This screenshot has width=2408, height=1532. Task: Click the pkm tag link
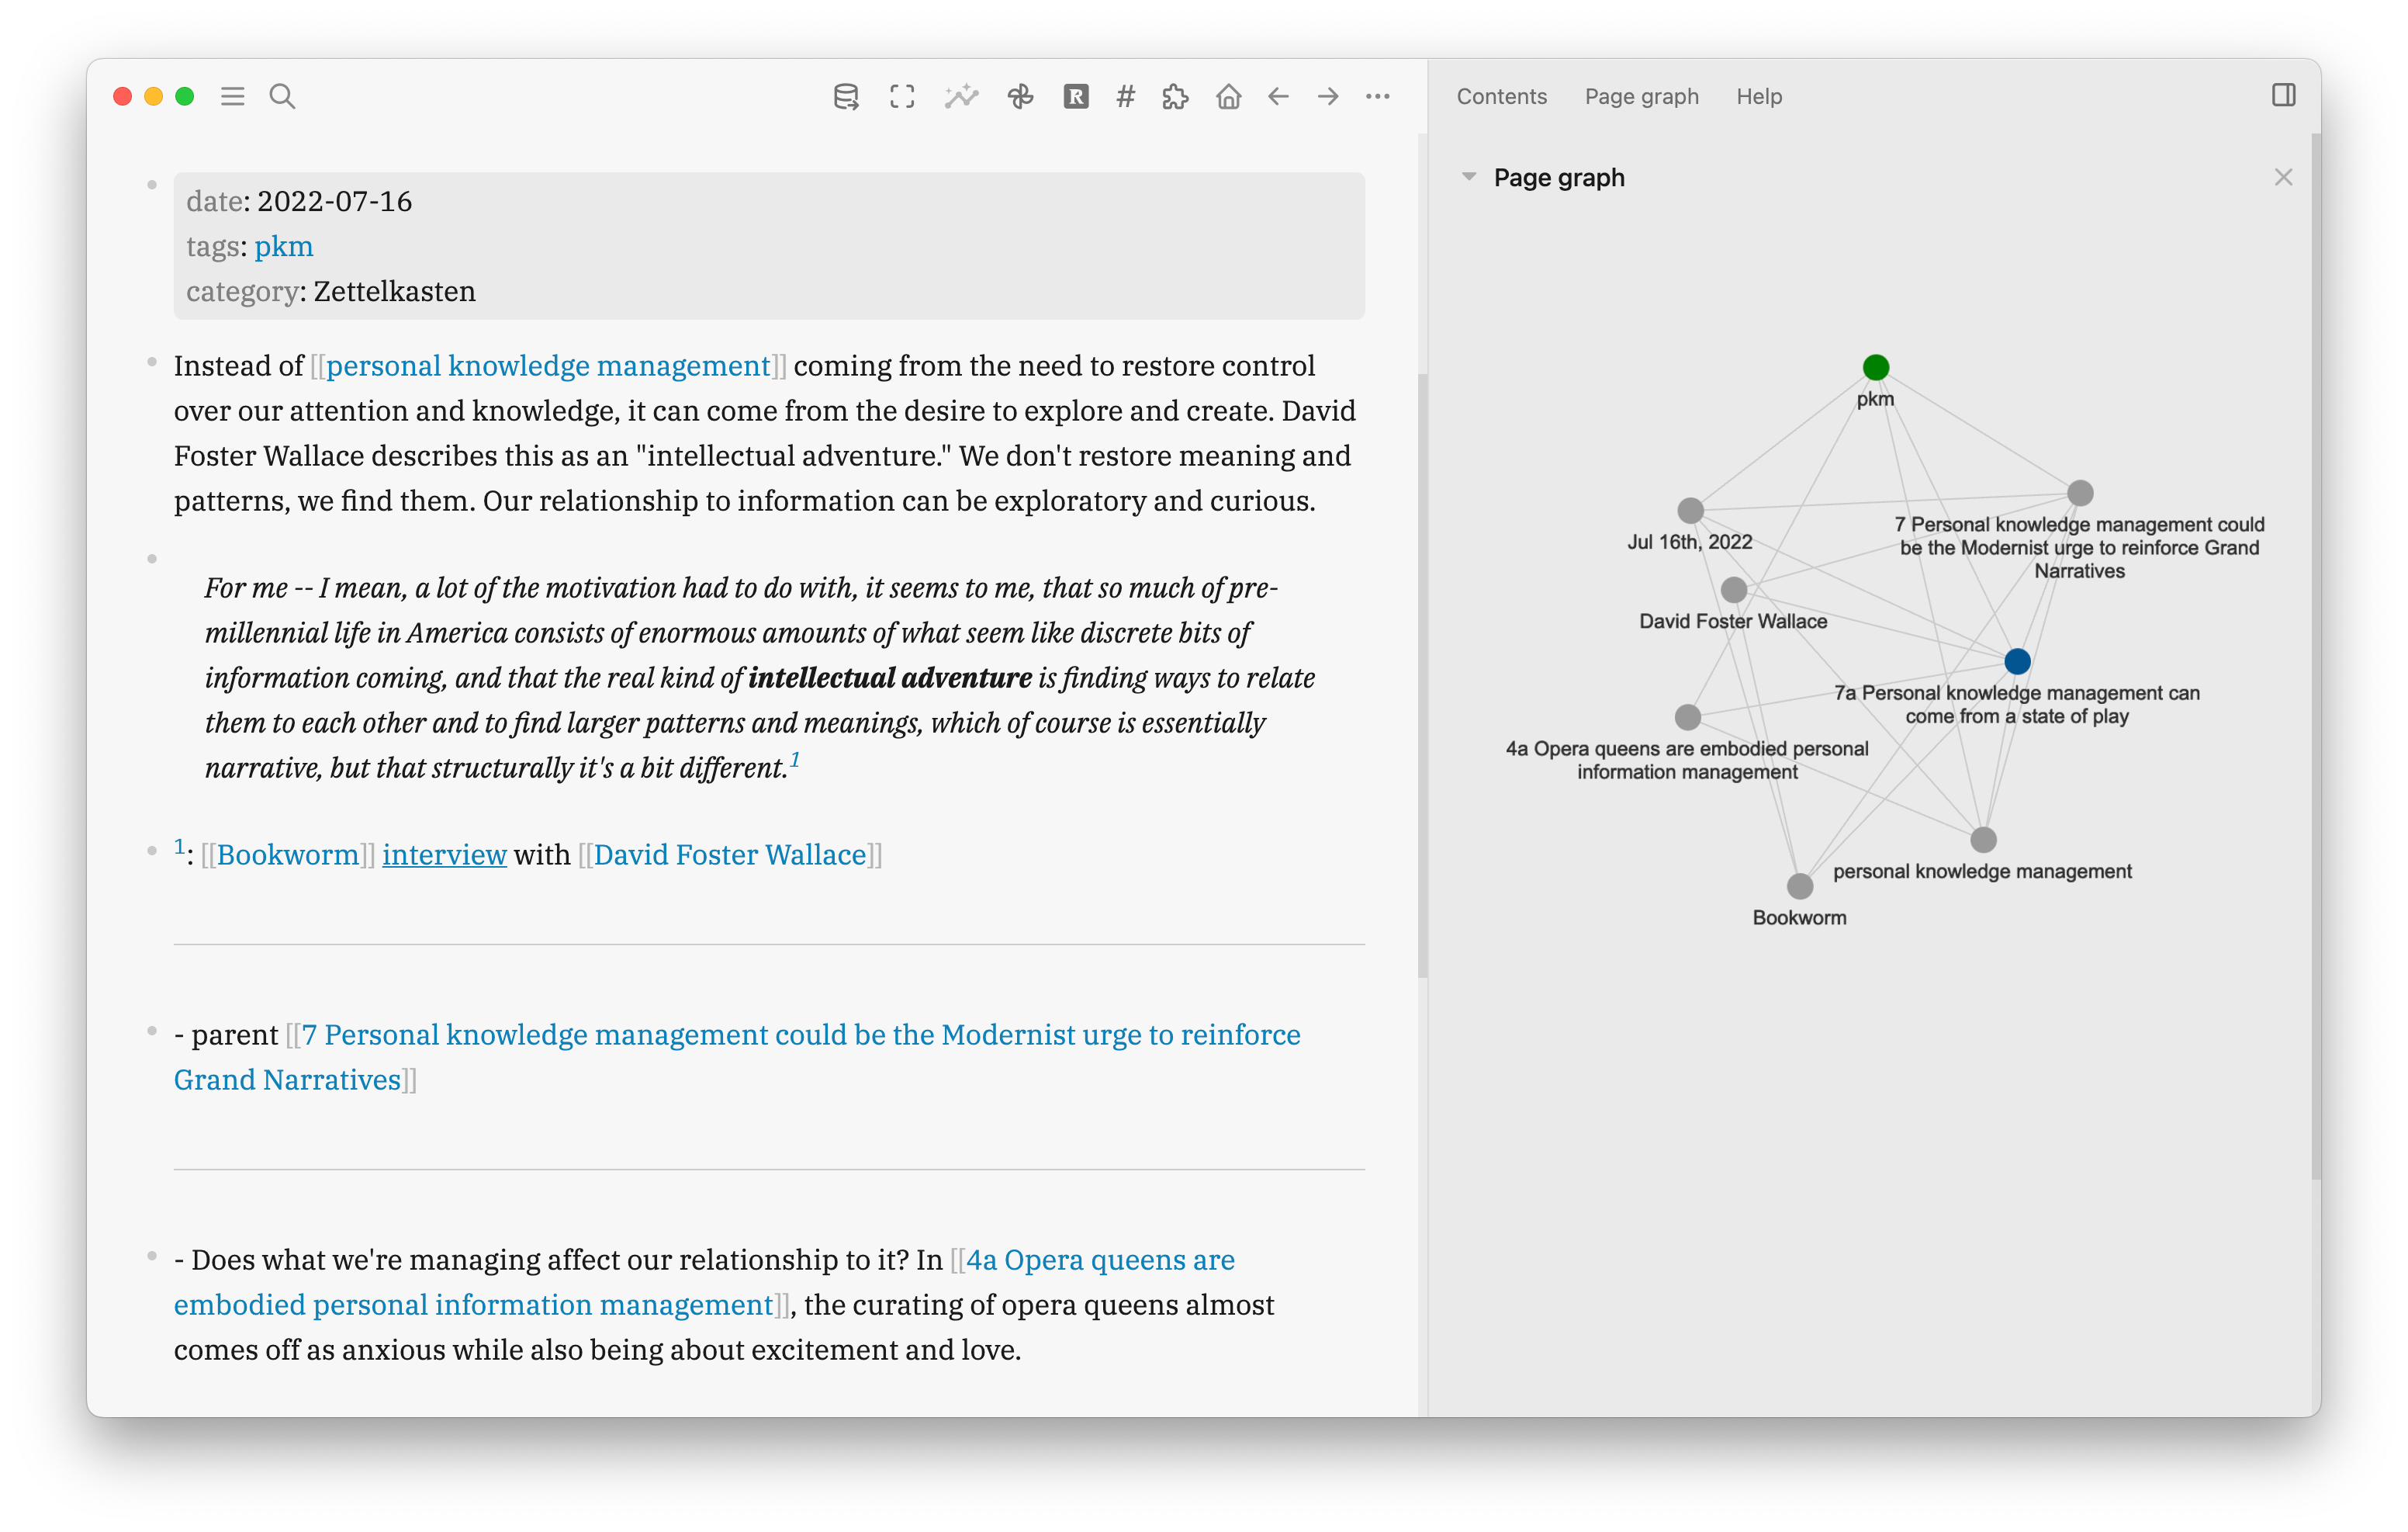tap(283, 246)
